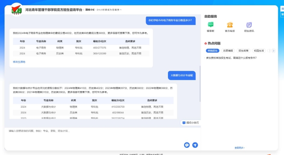Click the score cell 415/256709

[x=118, y=107]
